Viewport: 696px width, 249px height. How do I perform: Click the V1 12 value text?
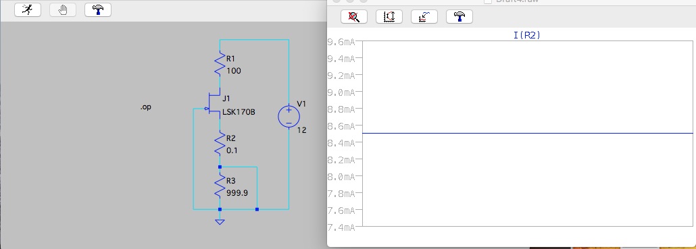302,130
